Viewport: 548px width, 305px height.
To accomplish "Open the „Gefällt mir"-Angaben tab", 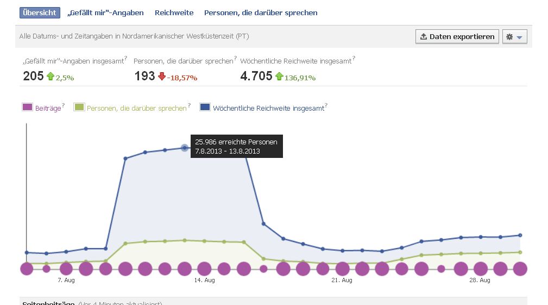I will pyautogui.click(x=107, y=12).
